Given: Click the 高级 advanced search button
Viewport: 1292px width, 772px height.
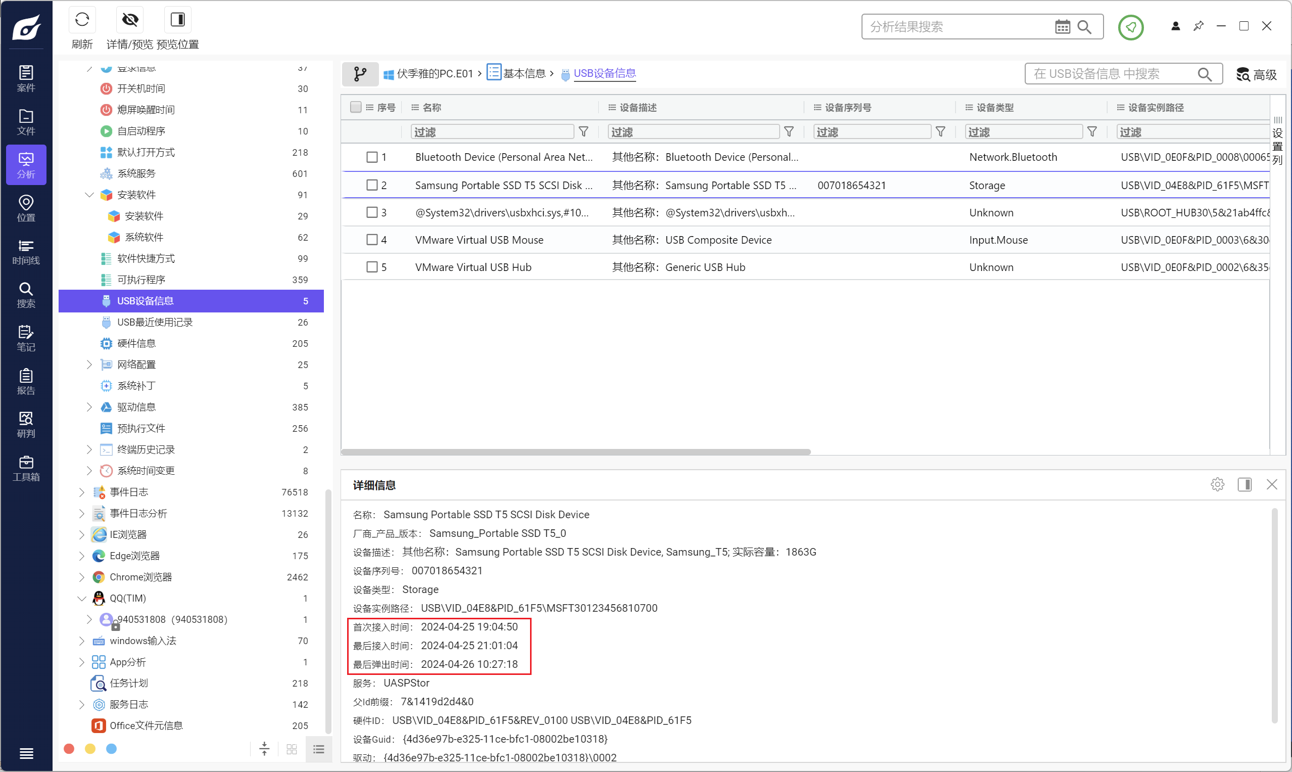Looking at the screenshot, I should click(x=1256, y=74).
